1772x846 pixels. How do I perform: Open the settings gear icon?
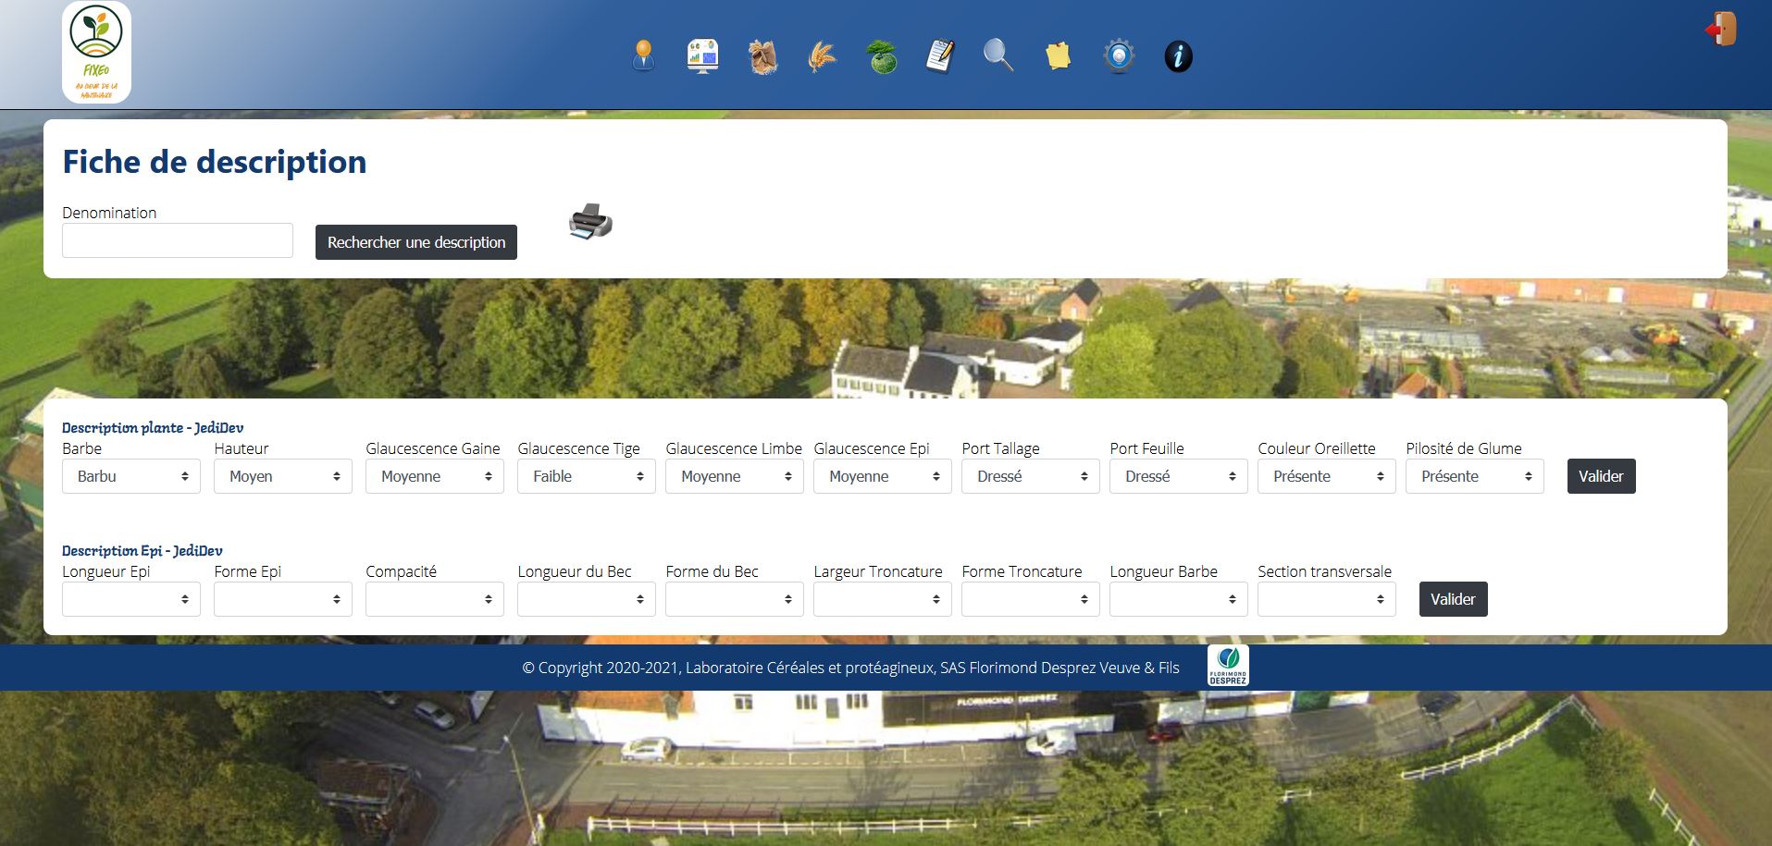click(1119, 56)
